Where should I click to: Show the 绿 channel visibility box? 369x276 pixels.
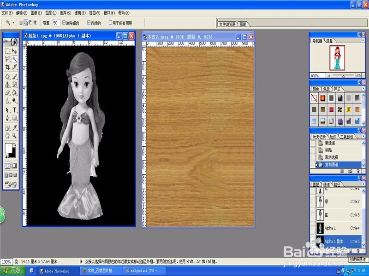(313, 201)
